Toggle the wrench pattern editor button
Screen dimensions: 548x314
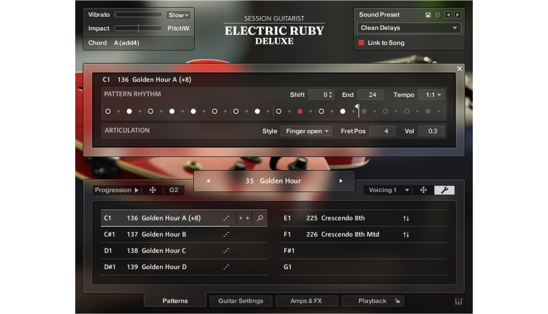(444, 190)
